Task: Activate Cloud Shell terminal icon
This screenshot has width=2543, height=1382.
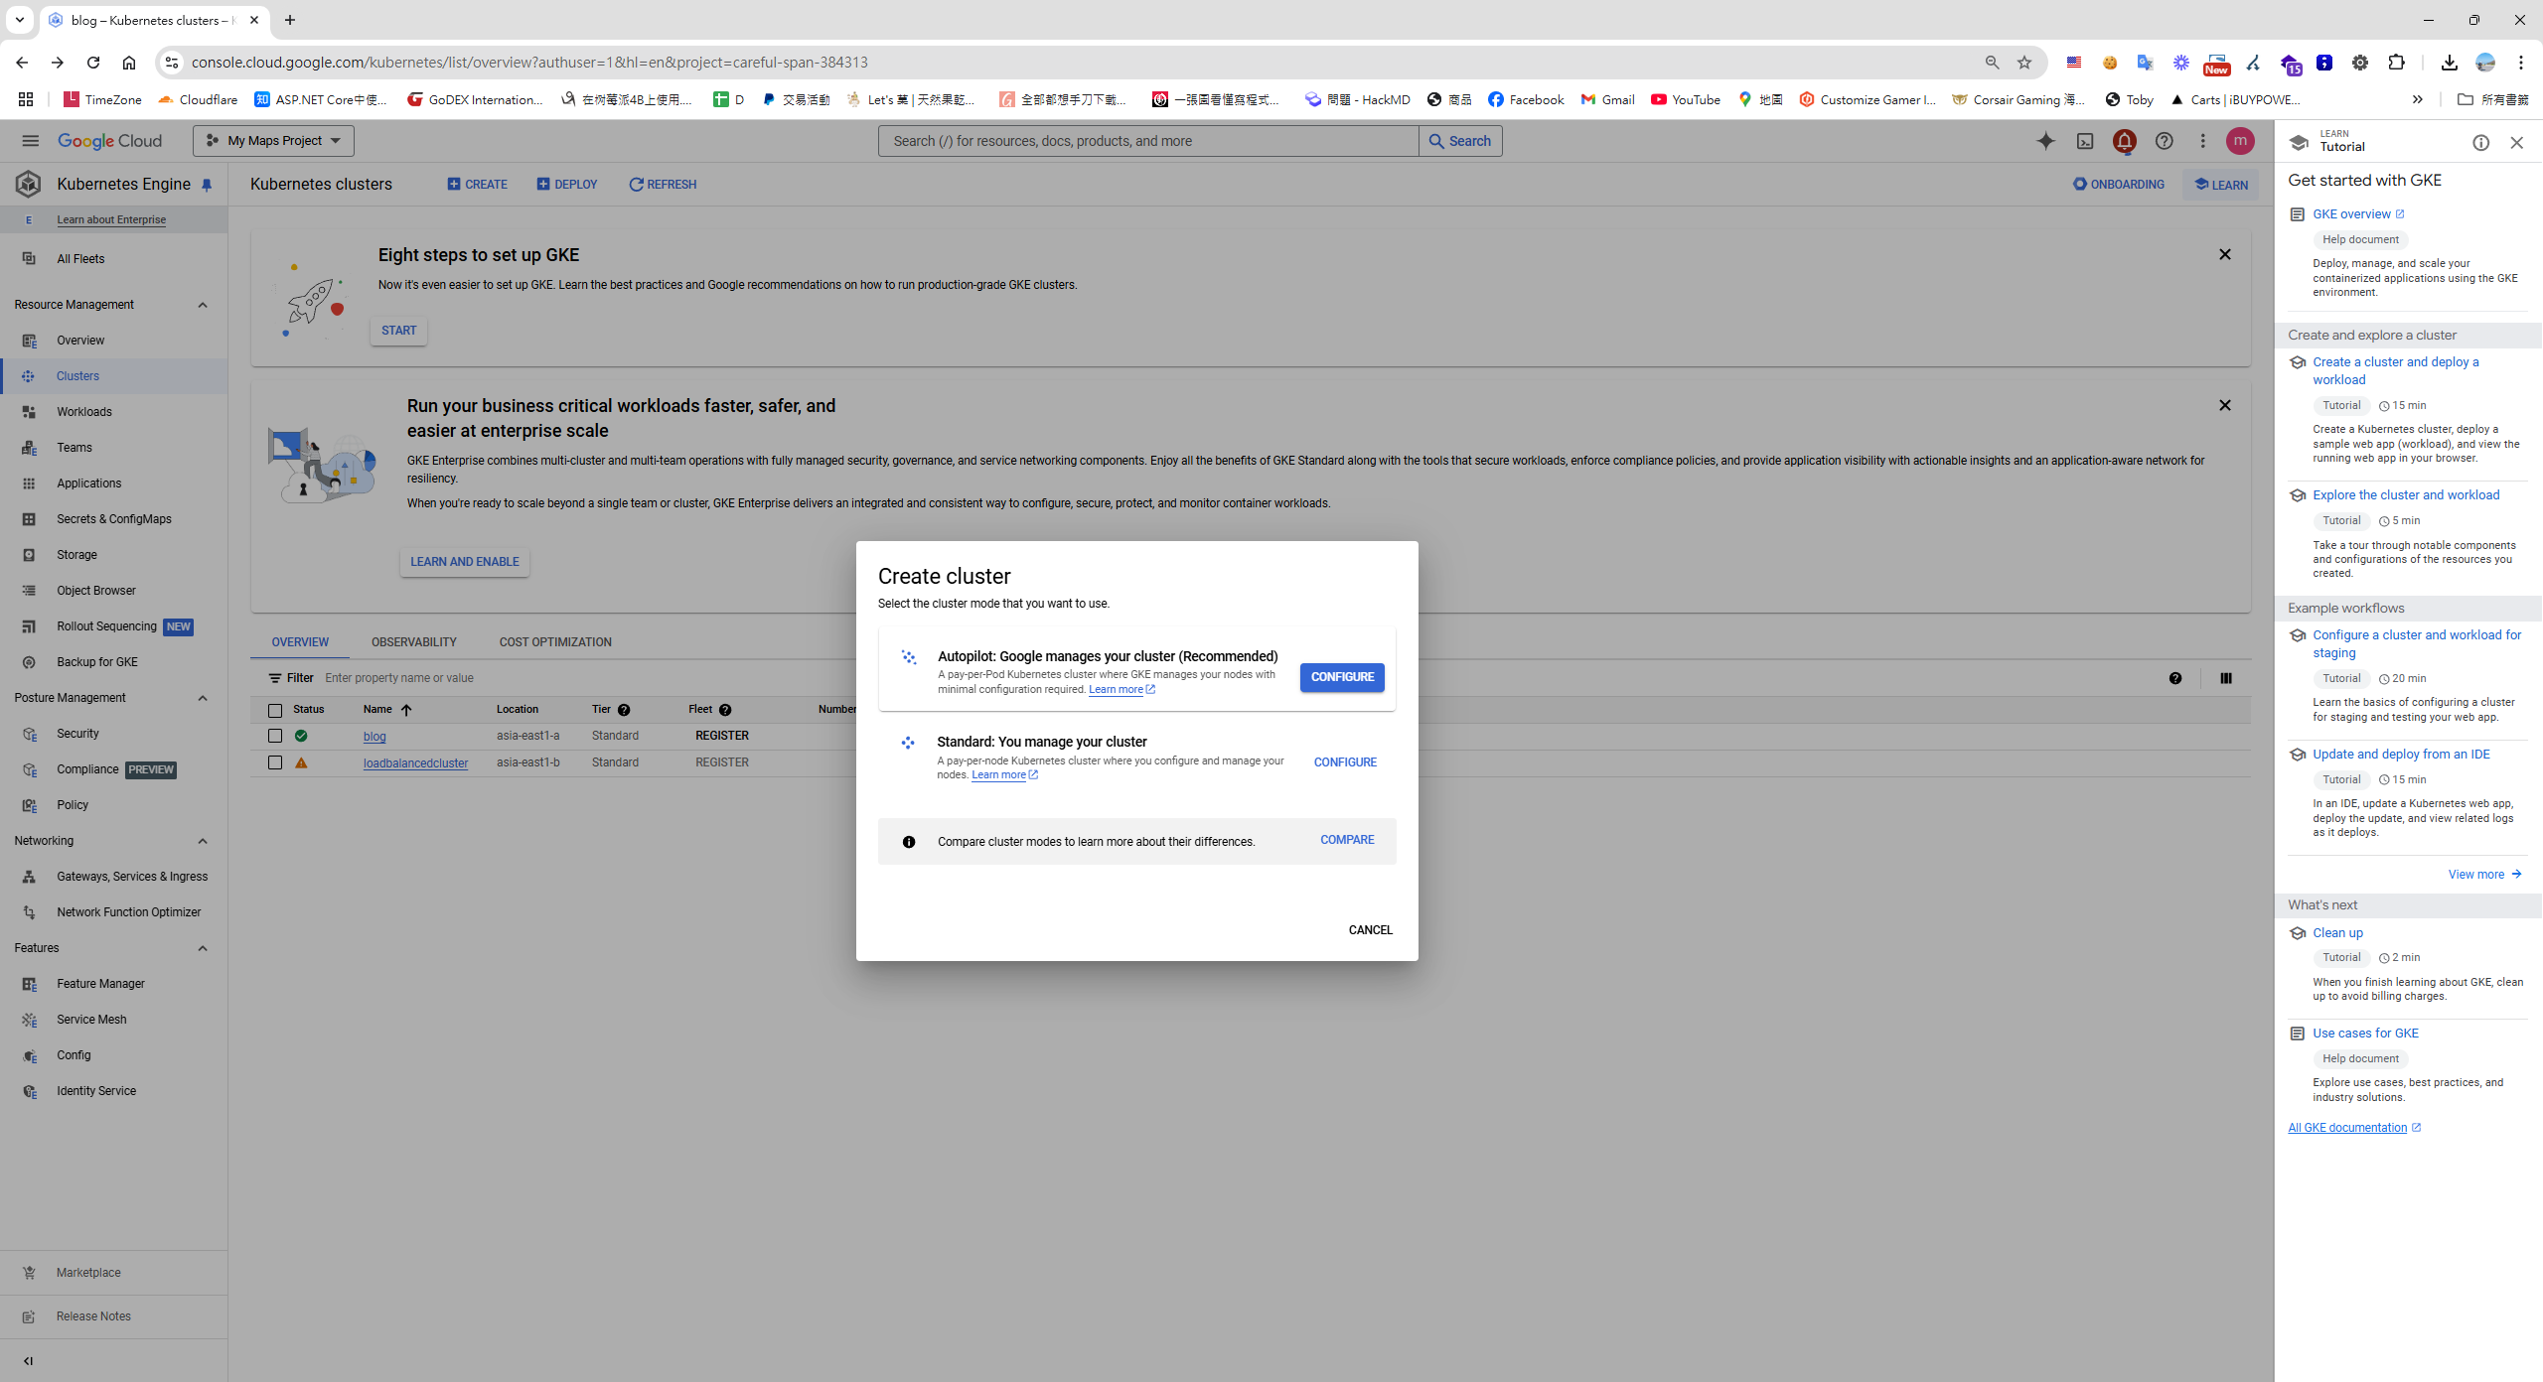Action: [2085, 141]
